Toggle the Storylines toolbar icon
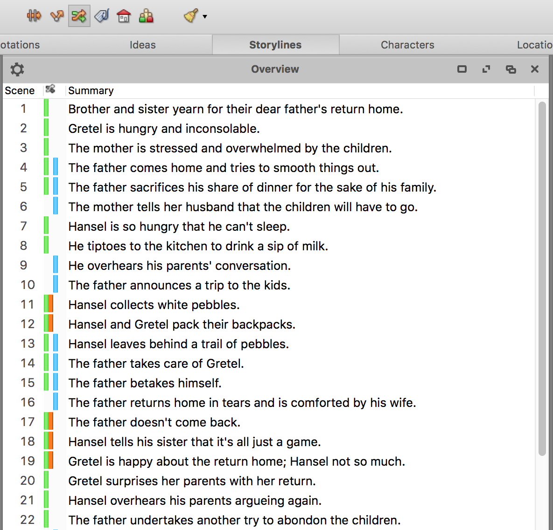 (79, 16)
